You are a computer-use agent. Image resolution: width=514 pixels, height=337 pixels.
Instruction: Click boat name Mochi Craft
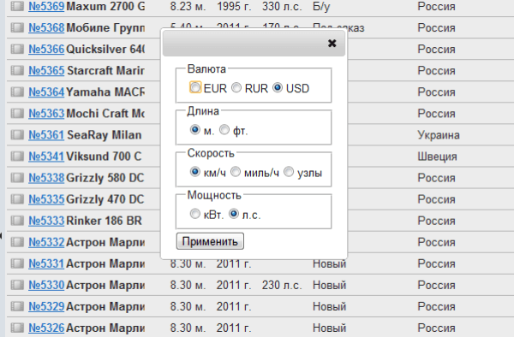click(105, 113)
